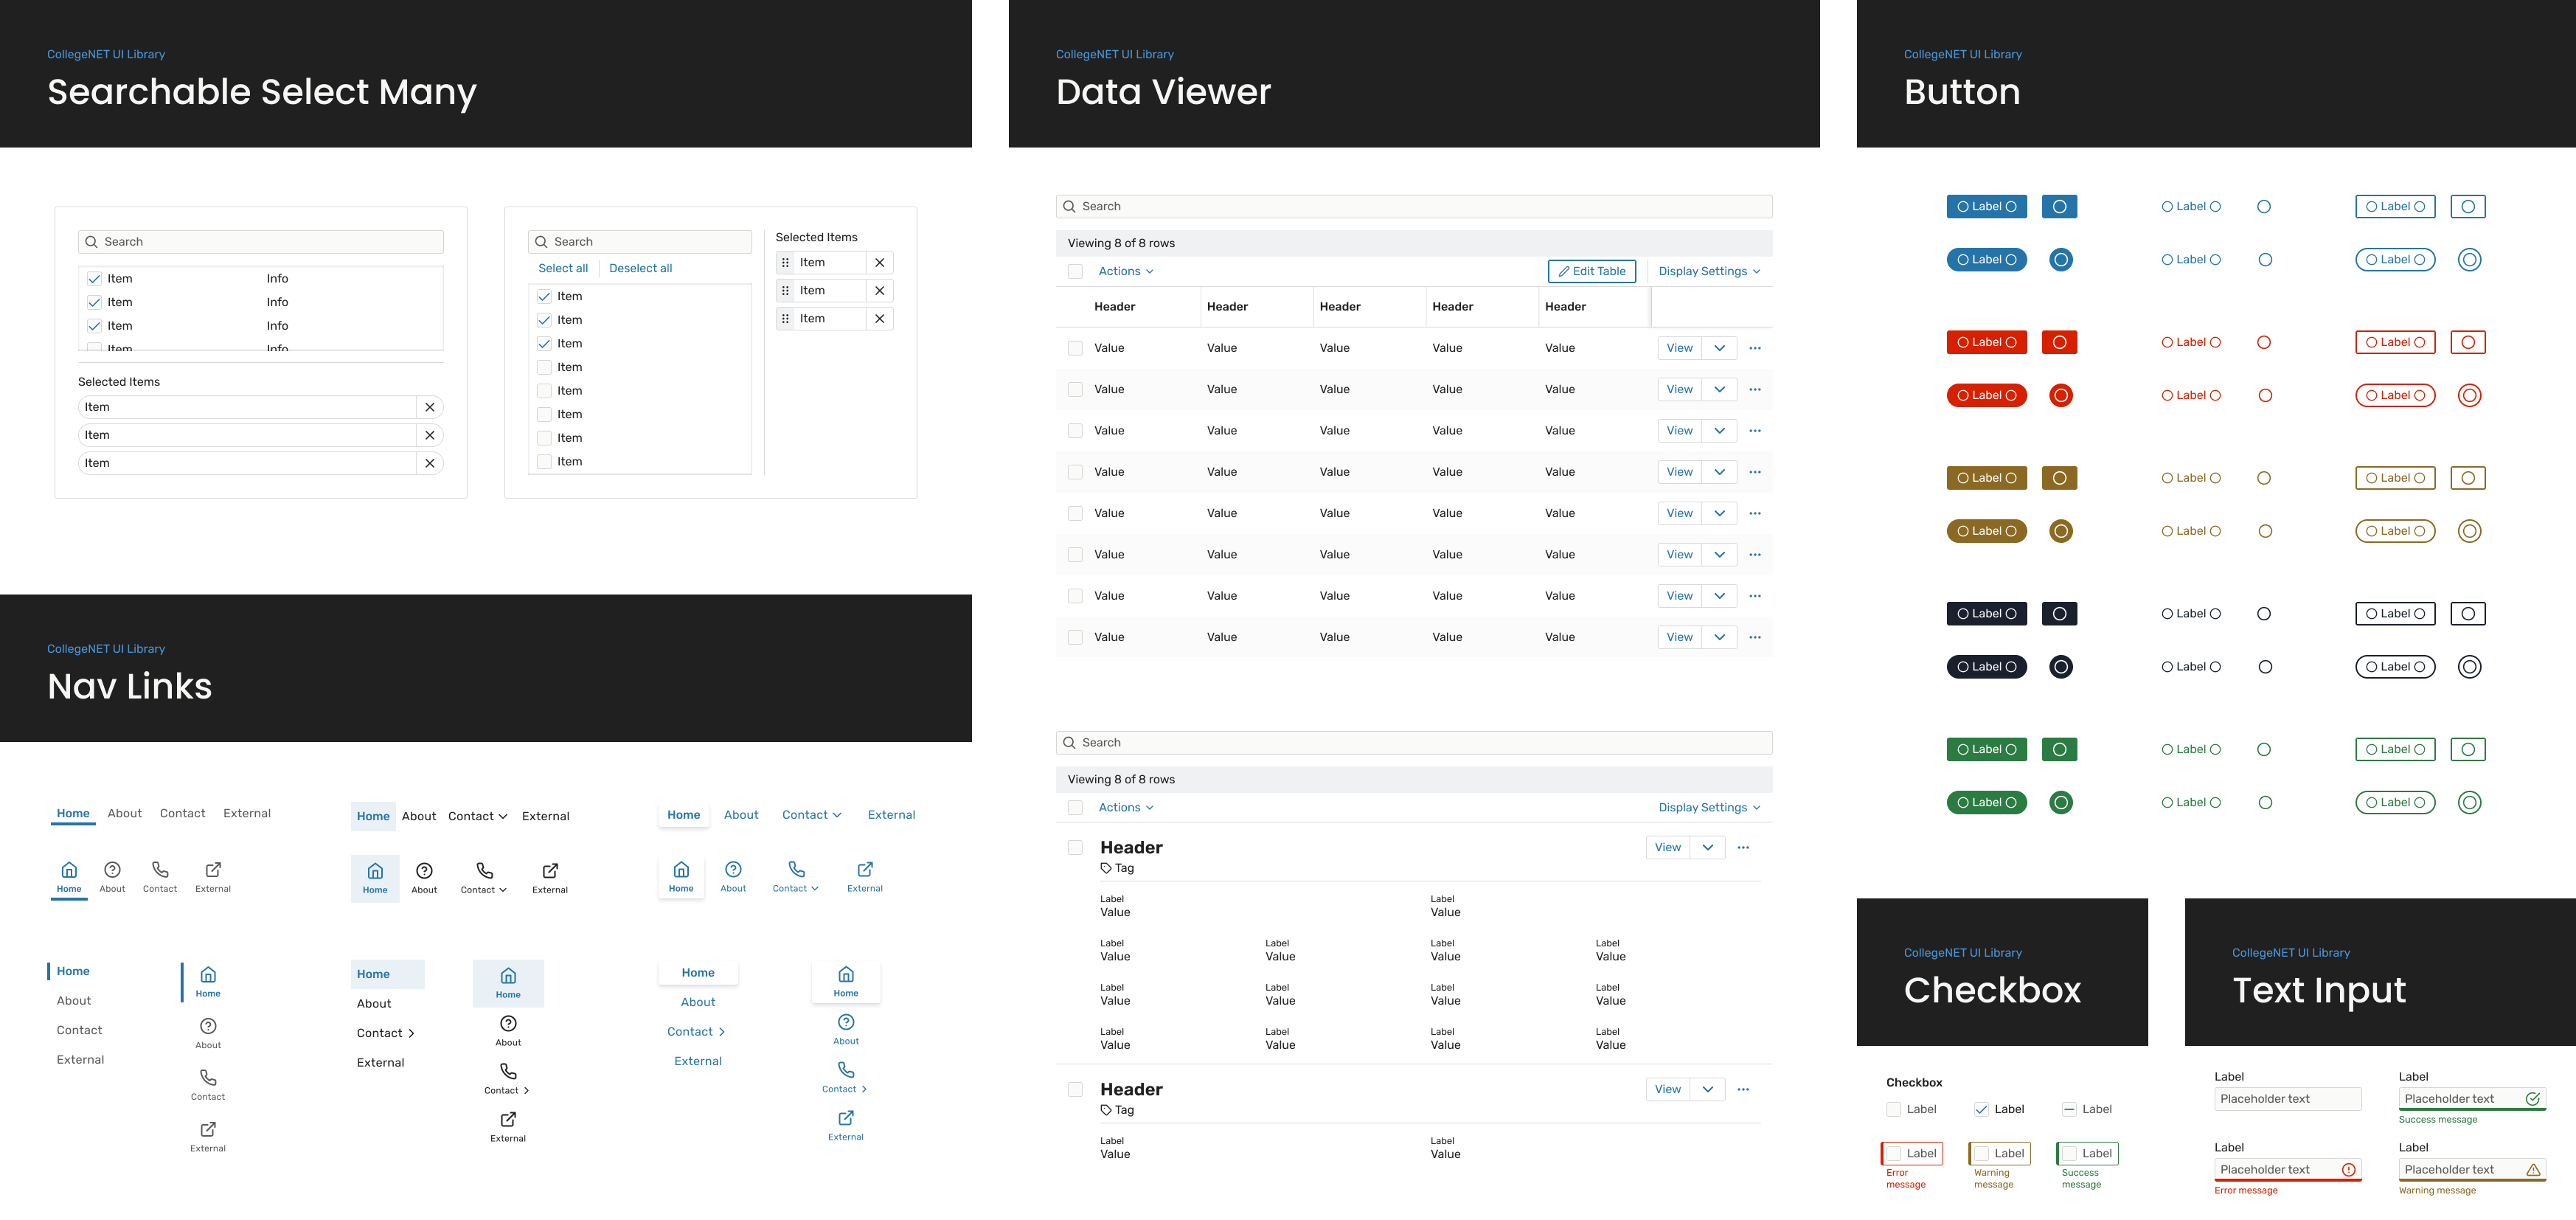Click the Edit Table button
The height and width of the screenshot is (1220, 2576).
point(1591,271)
